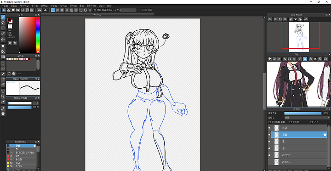
Task: Open the Cloud menu
Action: 102,6
